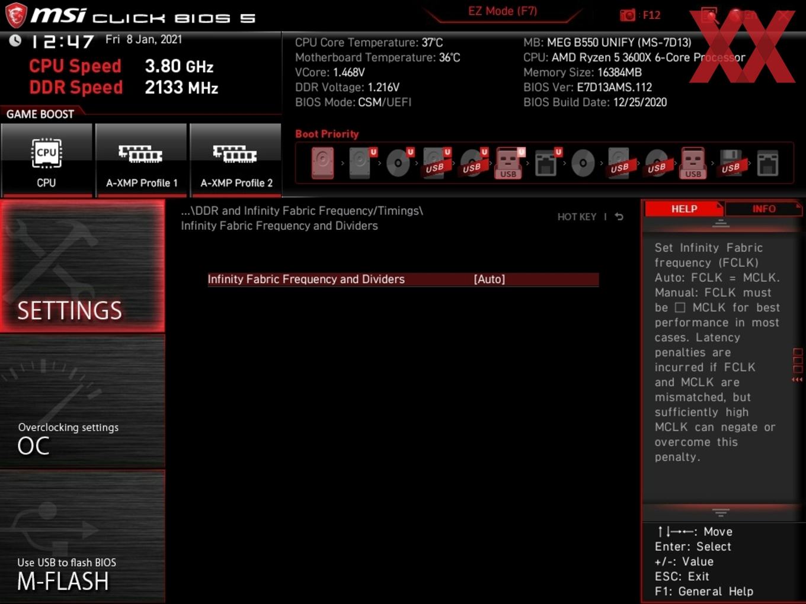Click the back arrow next to HOT KEY
806x604 pixels.
(x=619, y=217)
